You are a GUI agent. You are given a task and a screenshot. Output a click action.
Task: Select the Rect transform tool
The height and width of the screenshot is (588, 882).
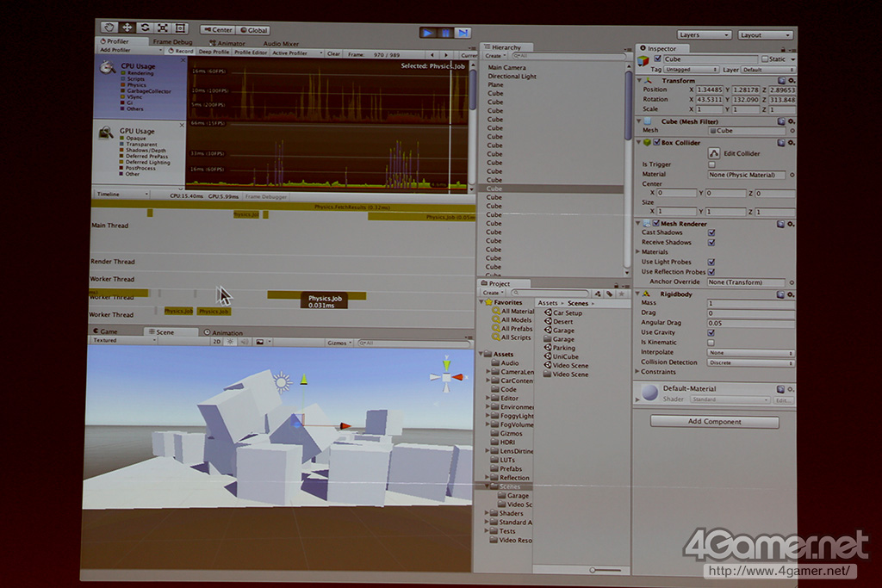click(x=181, y=28)
